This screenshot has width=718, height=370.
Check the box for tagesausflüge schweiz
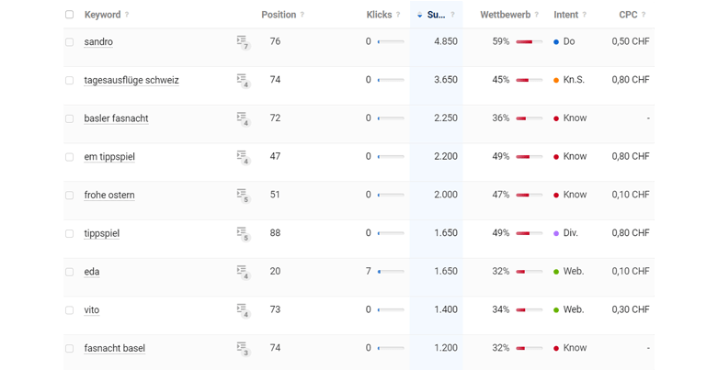[x=69, y=81]
